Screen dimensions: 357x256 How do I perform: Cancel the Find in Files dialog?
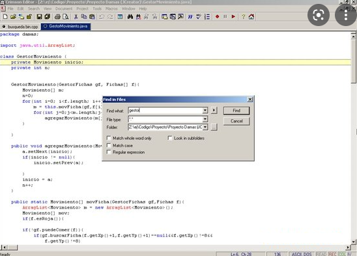pos(236,121)
